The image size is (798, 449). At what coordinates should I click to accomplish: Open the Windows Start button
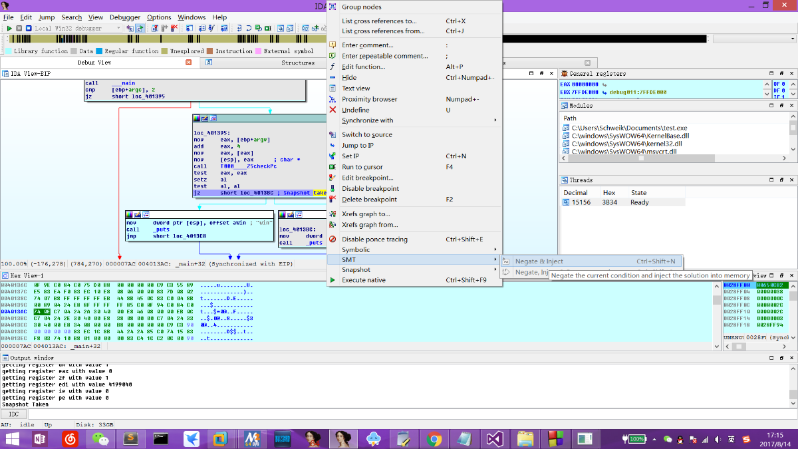click(13, 439)
